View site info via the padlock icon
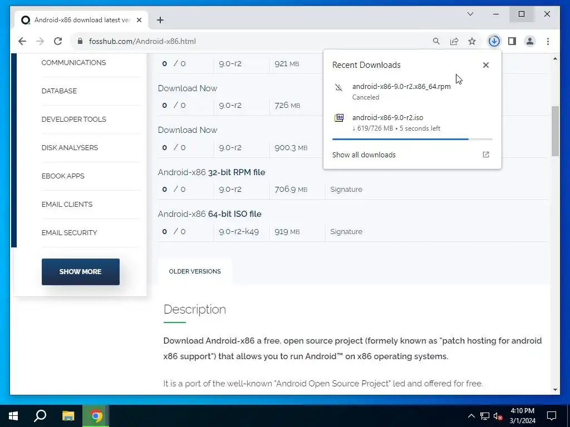This screenshot has width=570, height=427. click(80, 41)
